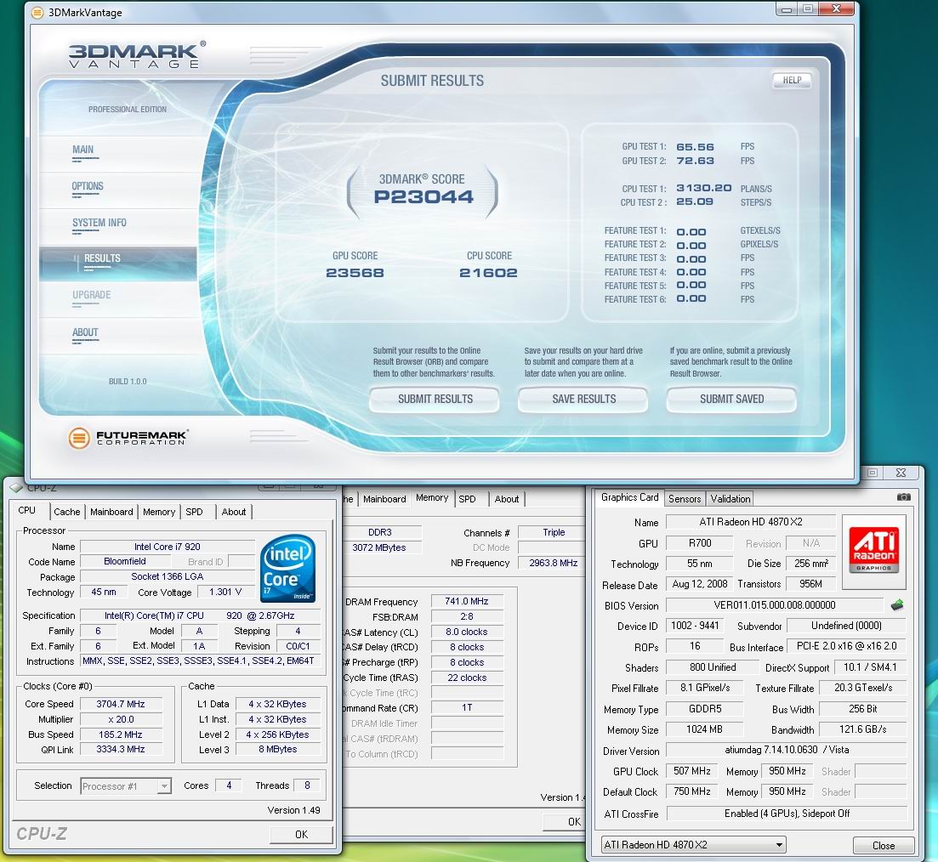The width and height of the screenshot is (938, 862).
Task: Click the GPU-Z BIOS save chip icon
Action: coord(896,604)
